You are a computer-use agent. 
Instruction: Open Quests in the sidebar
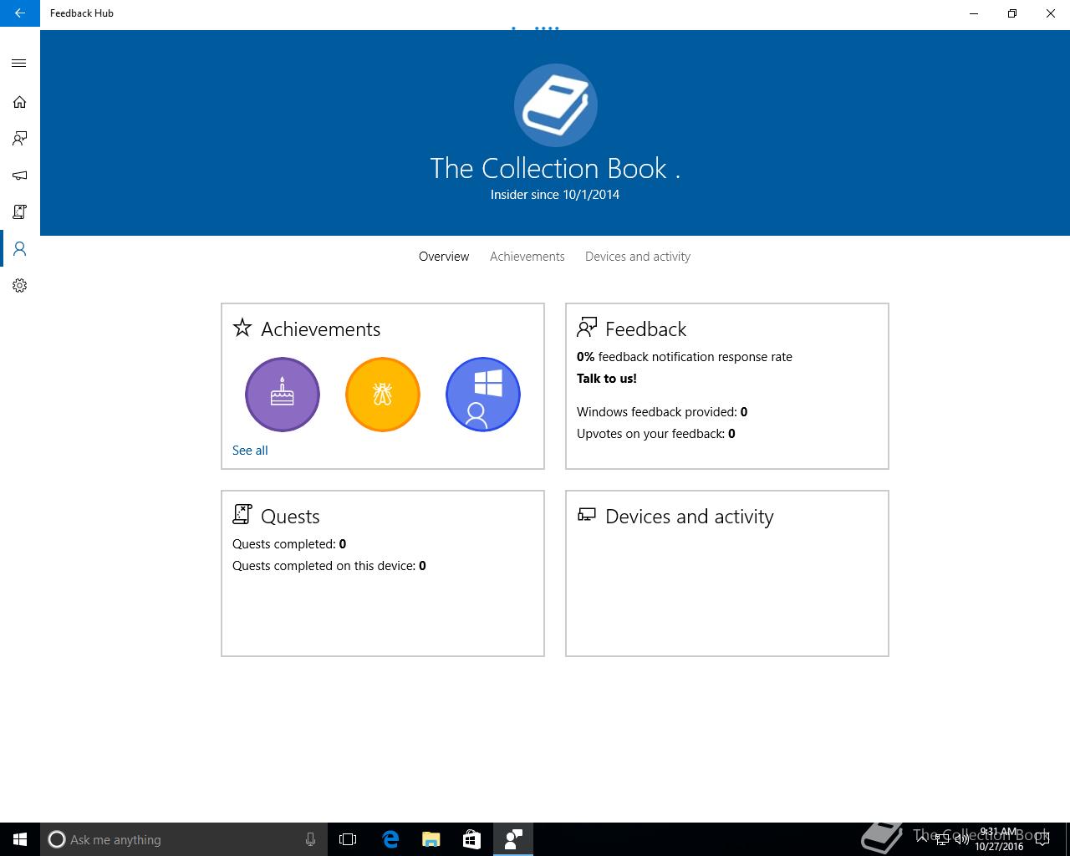point(19,212)
